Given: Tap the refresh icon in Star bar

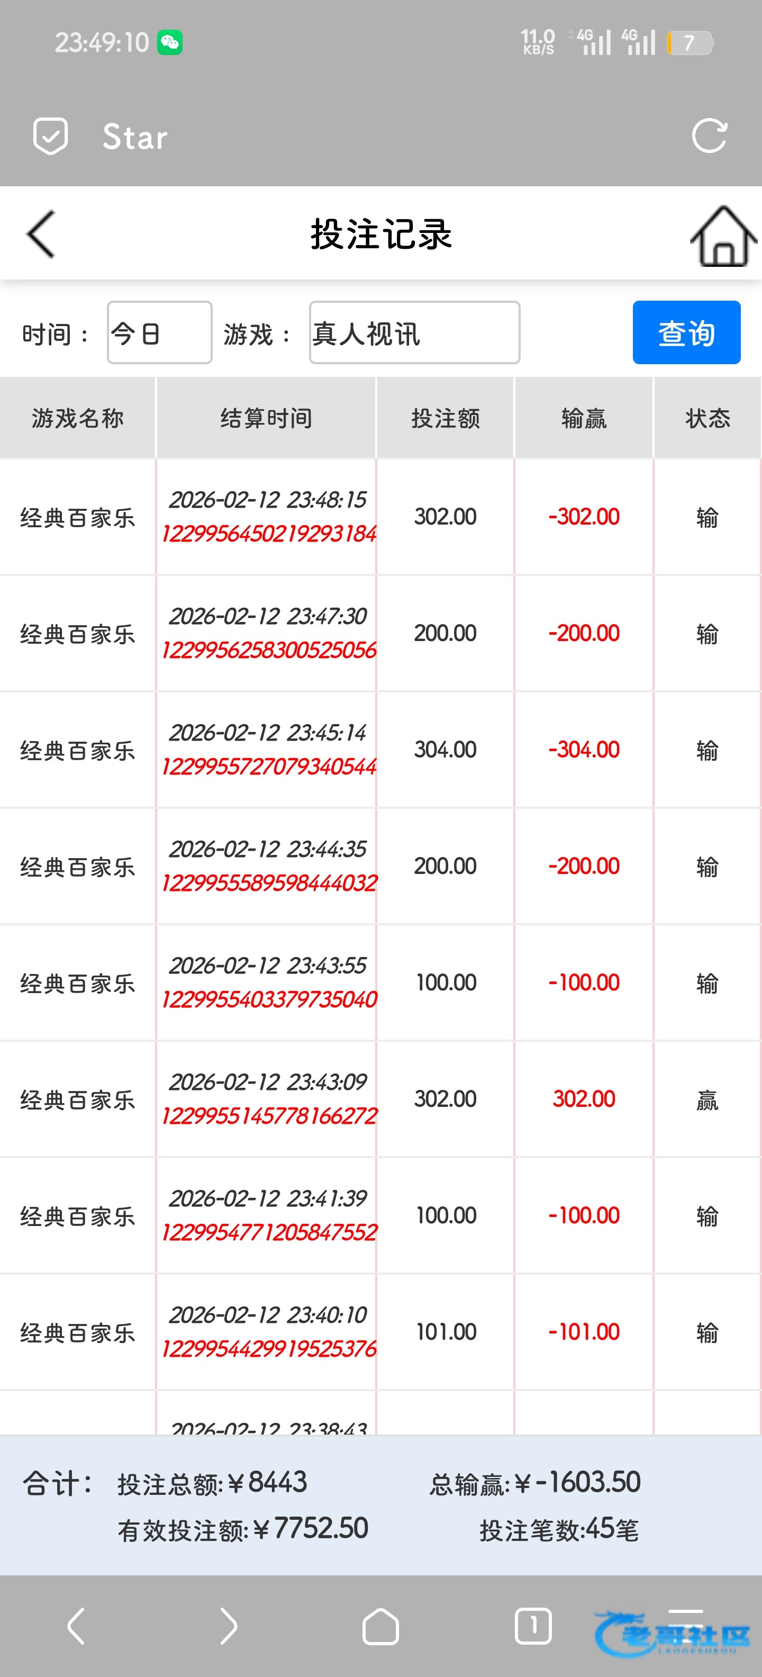Looking at the screenshot, I should [709, 136].
